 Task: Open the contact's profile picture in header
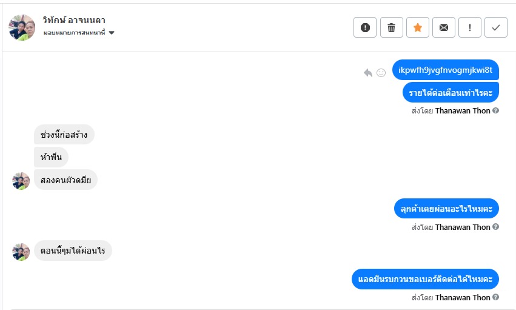(x=22, y=27)
